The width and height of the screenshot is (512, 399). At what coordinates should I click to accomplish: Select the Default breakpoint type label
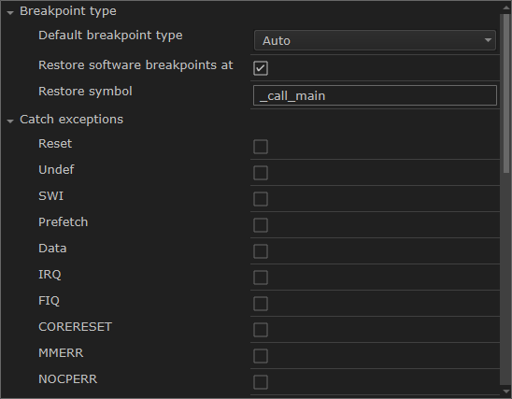click(110, 36)
